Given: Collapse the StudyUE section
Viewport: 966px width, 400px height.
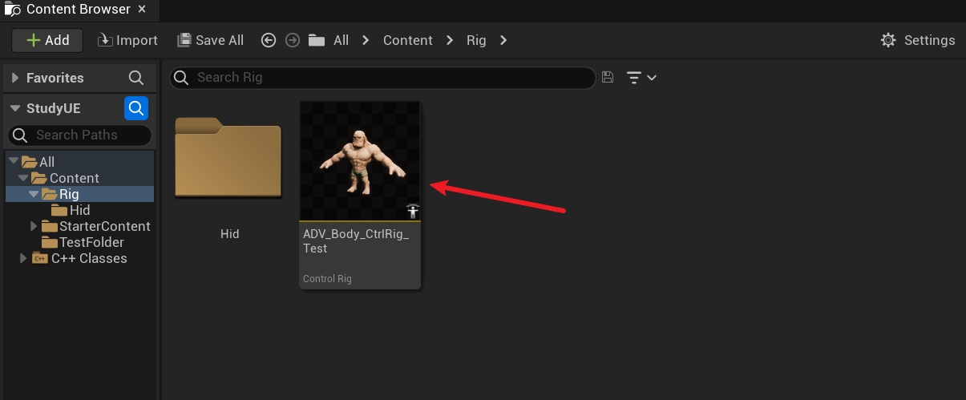Looking at the screenshot, I should click(x=15, y=108).
